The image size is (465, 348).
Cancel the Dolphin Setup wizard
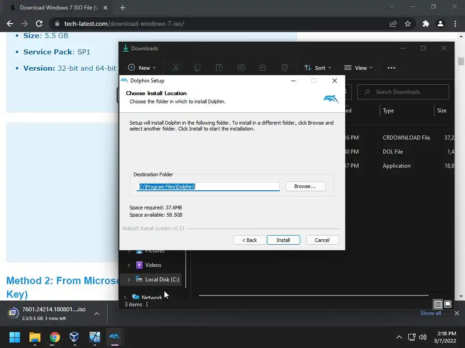click(322, 240)
